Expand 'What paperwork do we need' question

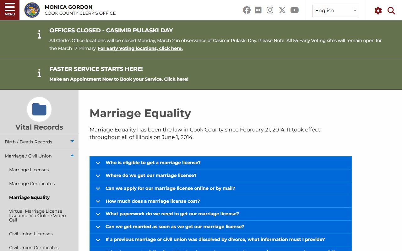coord(220,214)
